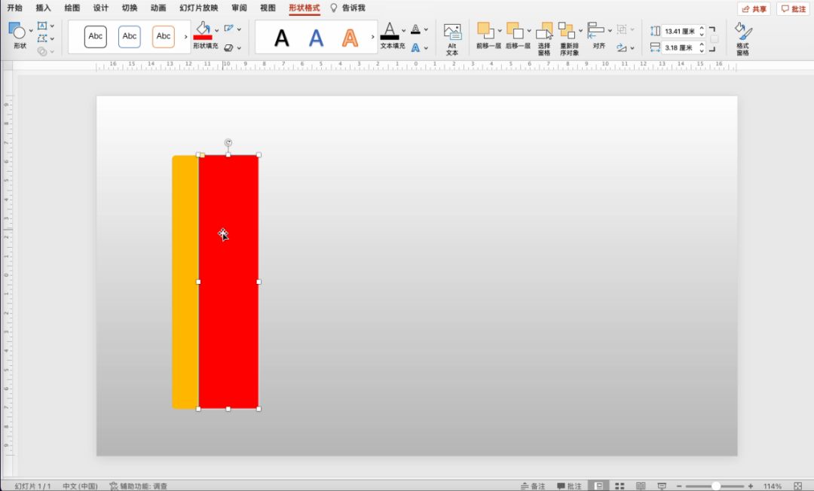Apply the blue A WordArt style
814x491 pixels.
[316, 38]
